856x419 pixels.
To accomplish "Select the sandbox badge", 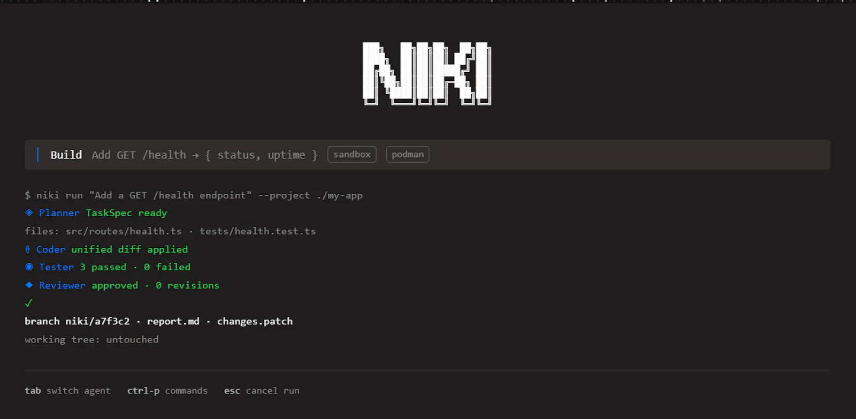I will [352, 154].
